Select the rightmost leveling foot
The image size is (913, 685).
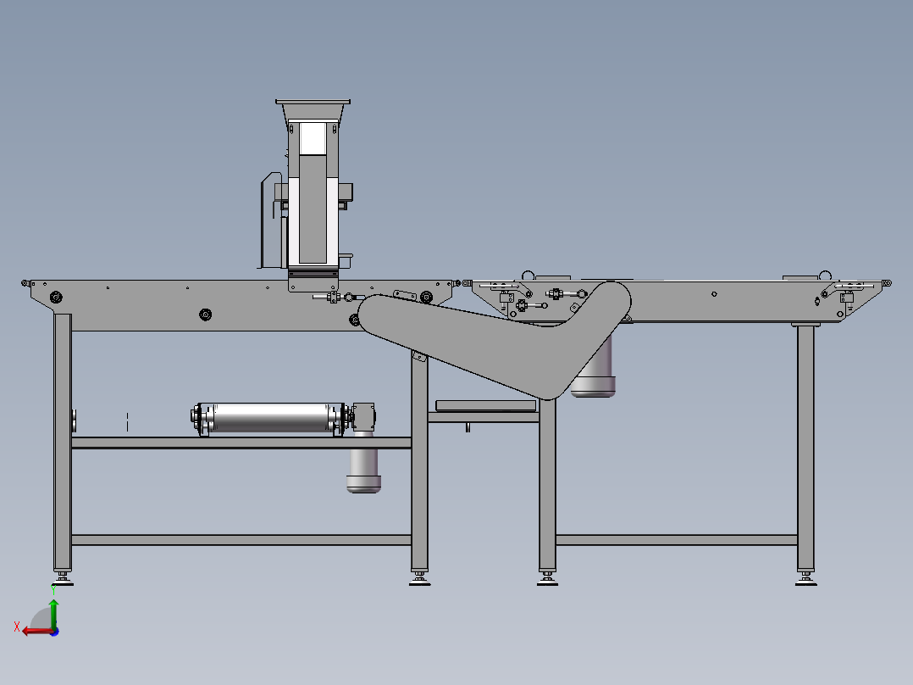(x=806, y=579)
